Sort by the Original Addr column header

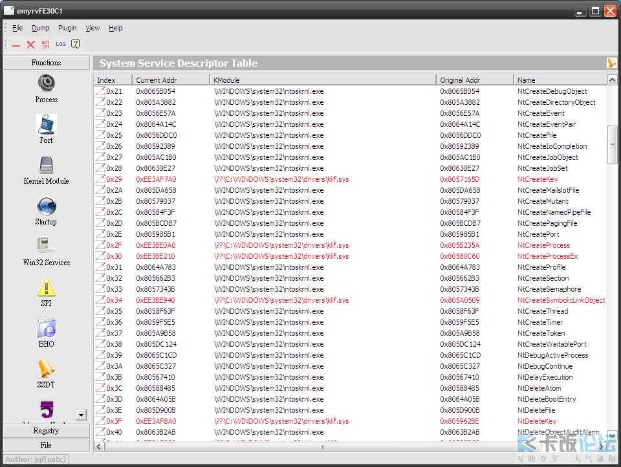(475, 80)
